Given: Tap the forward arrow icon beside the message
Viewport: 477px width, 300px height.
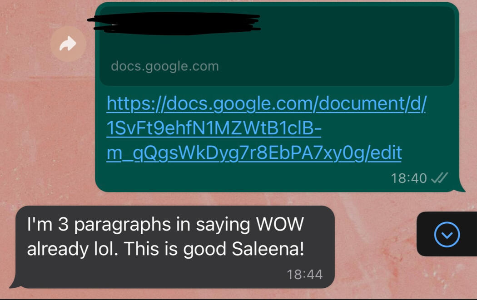Looking at the screenshot, I should click(x=68, y=44).
